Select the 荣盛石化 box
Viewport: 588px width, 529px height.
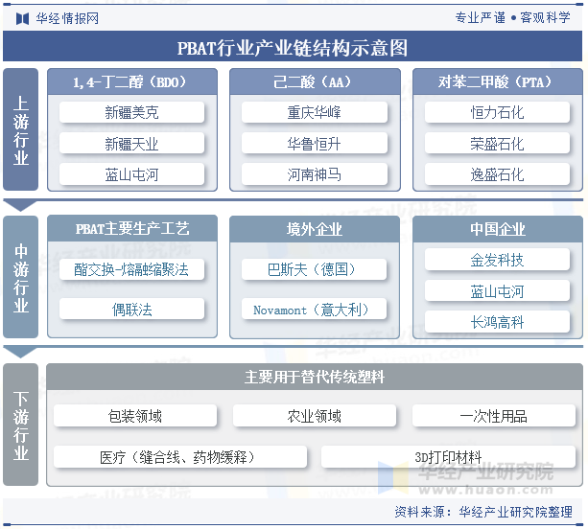[497, 143]
